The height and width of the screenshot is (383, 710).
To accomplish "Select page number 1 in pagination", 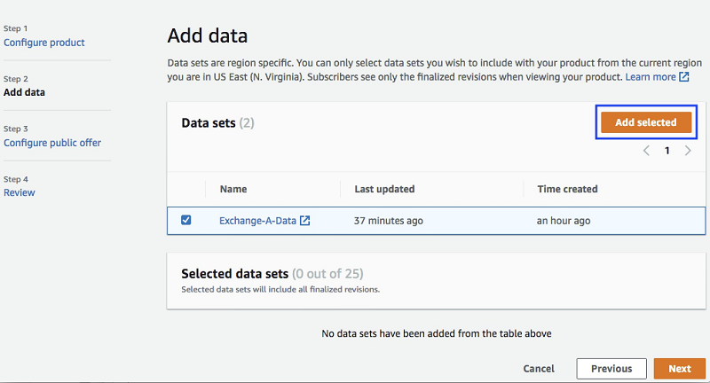I will pyautogui.click(x=667, y=151).
